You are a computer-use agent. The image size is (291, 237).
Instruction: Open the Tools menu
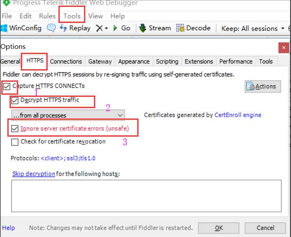(x=72, y=16)
